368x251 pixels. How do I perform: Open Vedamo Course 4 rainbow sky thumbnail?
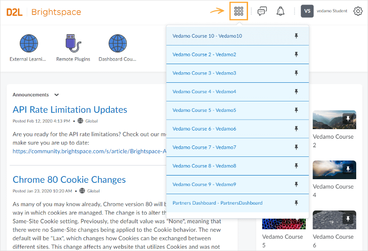tap(334, 170)
